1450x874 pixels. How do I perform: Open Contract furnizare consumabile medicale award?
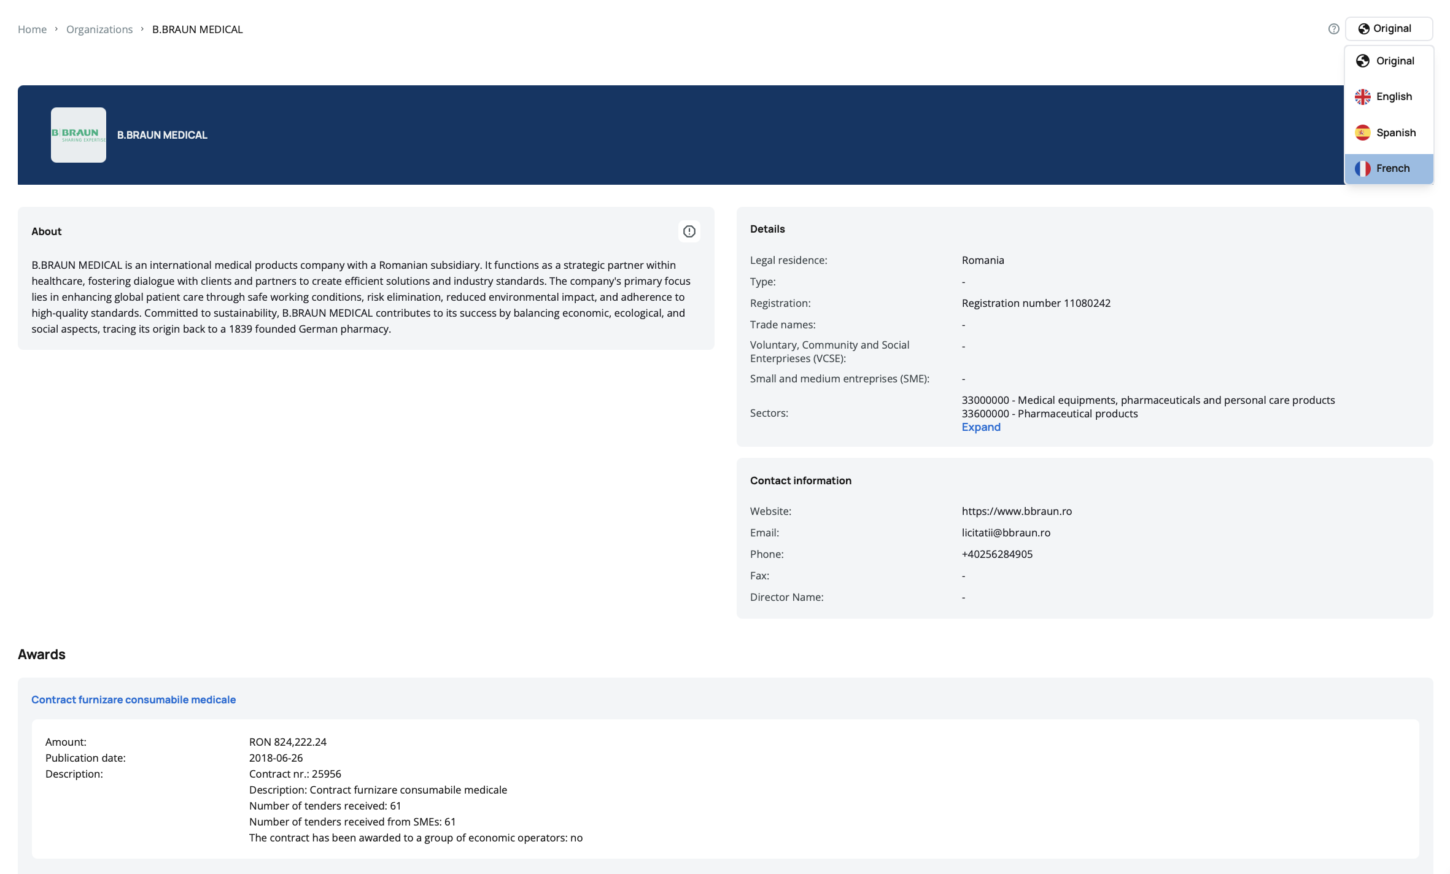point(133,700)
